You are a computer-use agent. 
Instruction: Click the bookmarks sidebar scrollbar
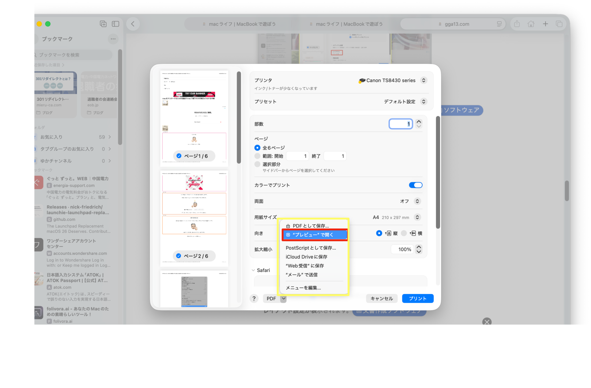120,97
